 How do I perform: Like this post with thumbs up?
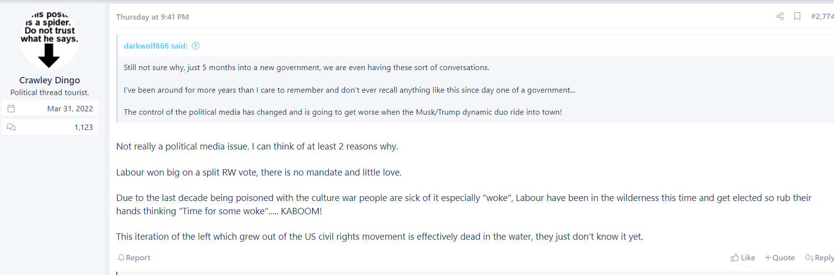coord(743,258)
